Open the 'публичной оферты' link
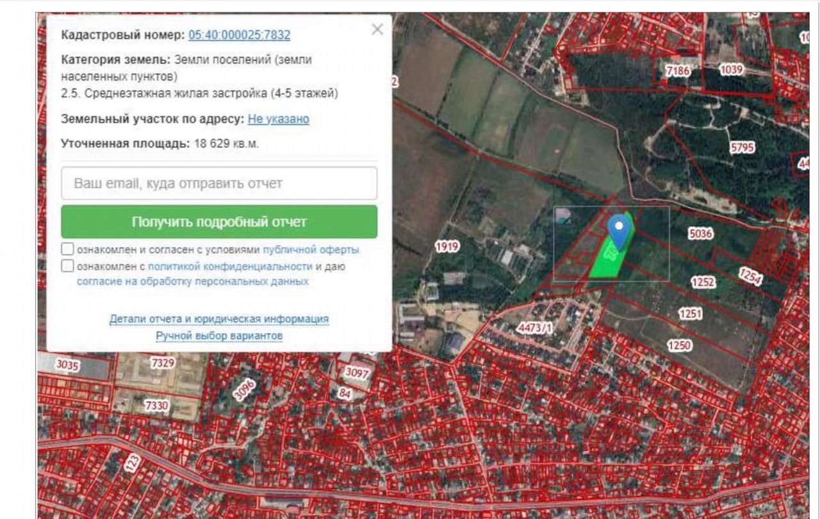This screenshot has height=519, width=820. (311, 249)
